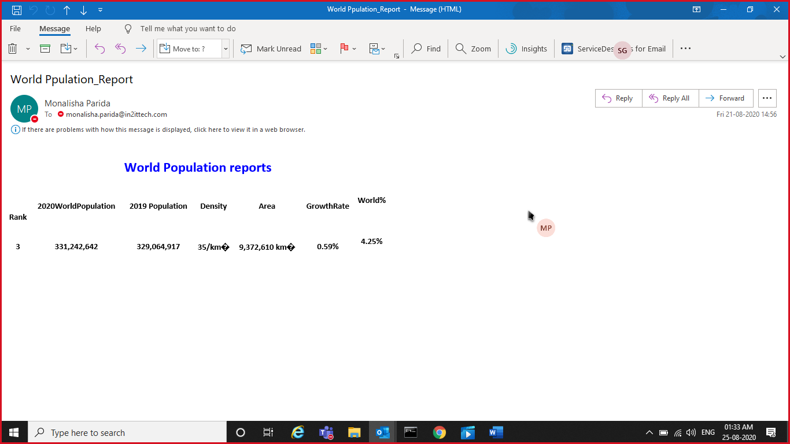Show more ribbon commands via ellipsis

(x=685, y=49)
